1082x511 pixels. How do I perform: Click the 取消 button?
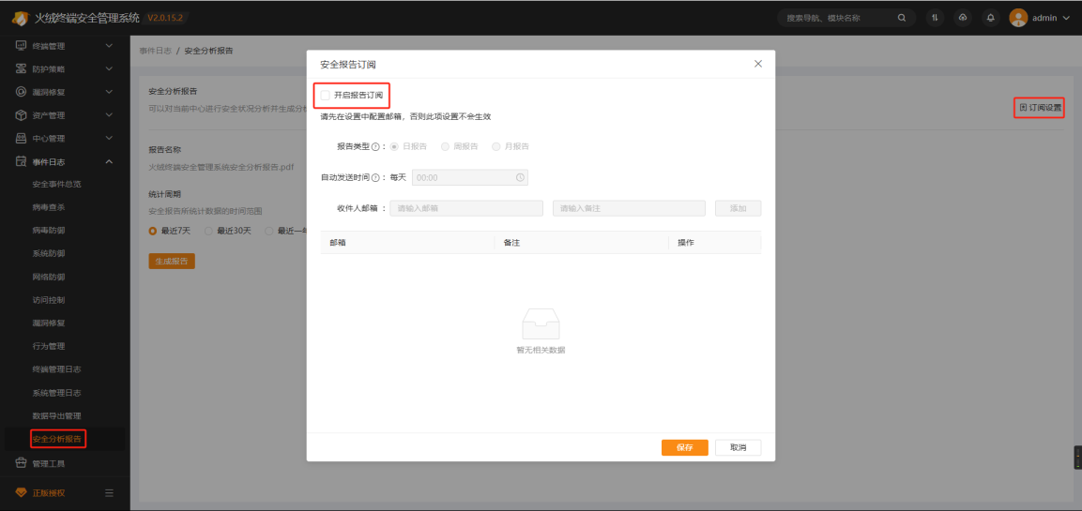(x=739, y=447)
